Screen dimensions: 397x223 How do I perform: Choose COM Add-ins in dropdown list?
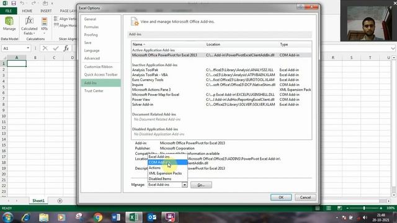pyautogui.click(x=167, y=162)
